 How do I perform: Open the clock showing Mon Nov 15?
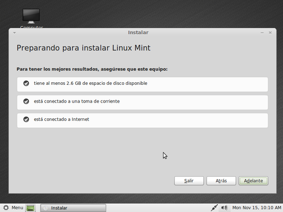tap(257, 208)
